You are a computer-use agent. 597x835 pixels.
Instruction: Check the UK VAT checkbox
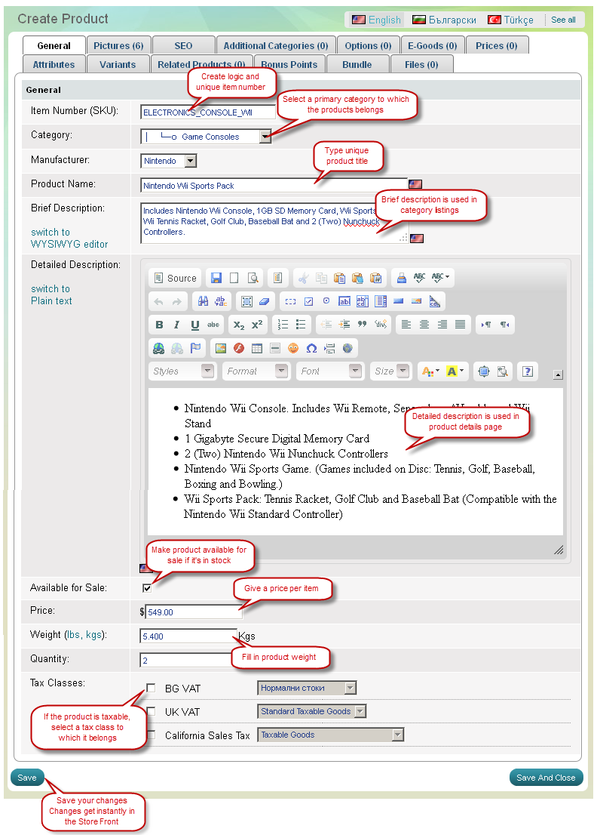(152, 711)
